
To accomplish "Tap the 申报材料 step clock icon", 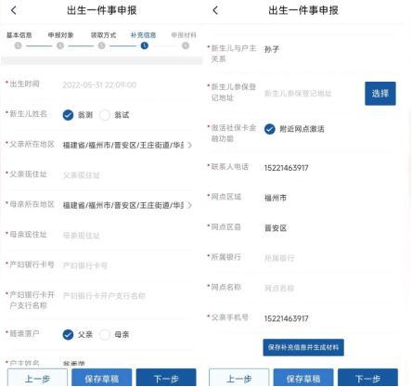I will pyautogui.click(x=186, y=45).
